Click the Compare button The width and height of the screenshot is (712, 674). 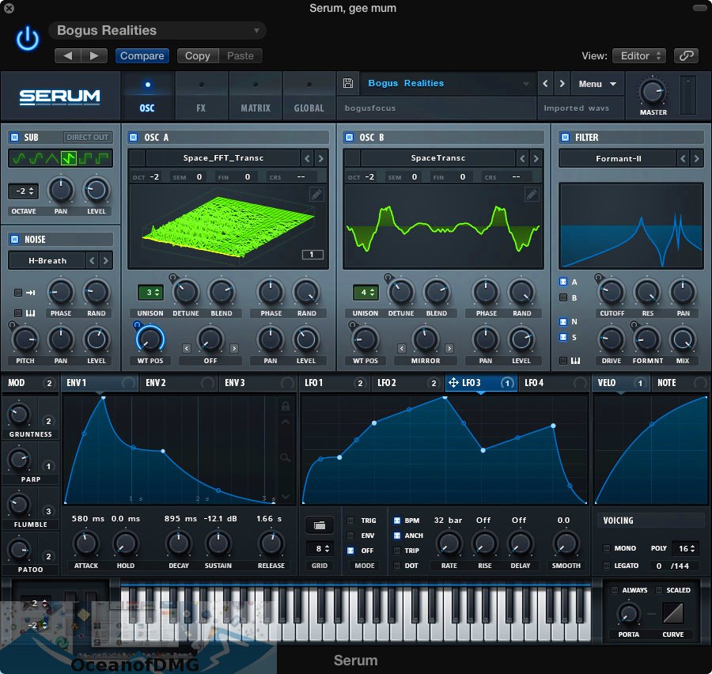142,55
